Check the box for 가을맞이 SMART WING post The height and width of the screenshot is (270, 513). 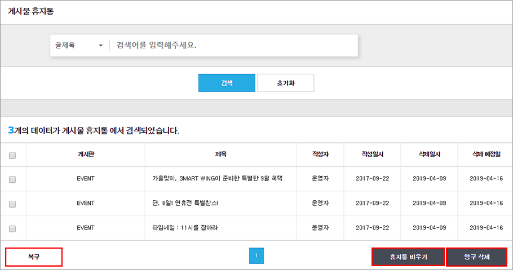(12, 179)
